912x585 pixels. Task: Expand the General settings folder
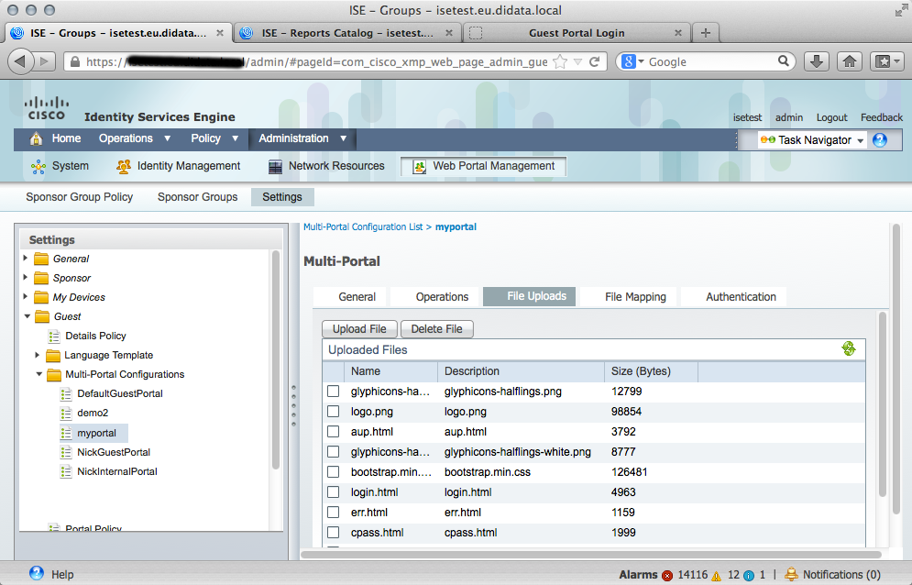coord(25,258)
